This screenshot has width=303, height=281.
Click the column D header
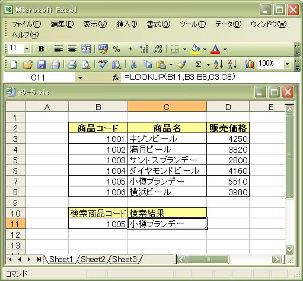point(228,107)
